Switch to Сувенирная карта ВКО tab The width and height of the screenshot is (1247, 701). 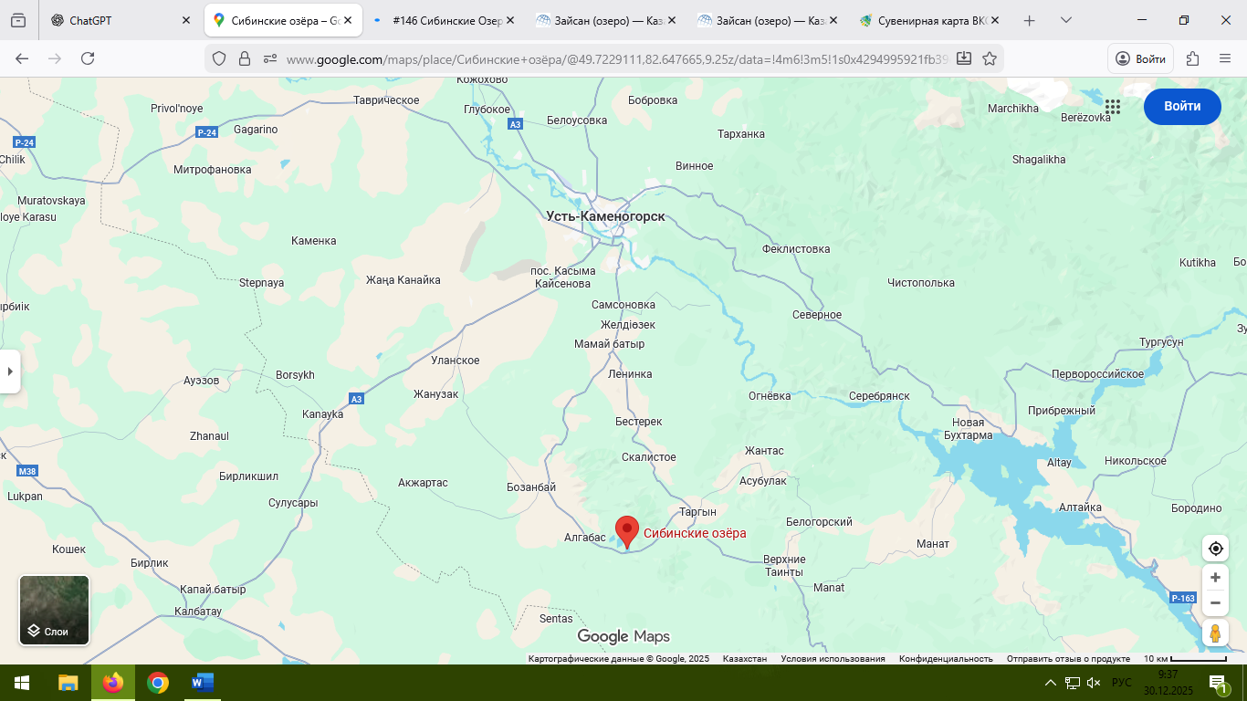[927, 20]
